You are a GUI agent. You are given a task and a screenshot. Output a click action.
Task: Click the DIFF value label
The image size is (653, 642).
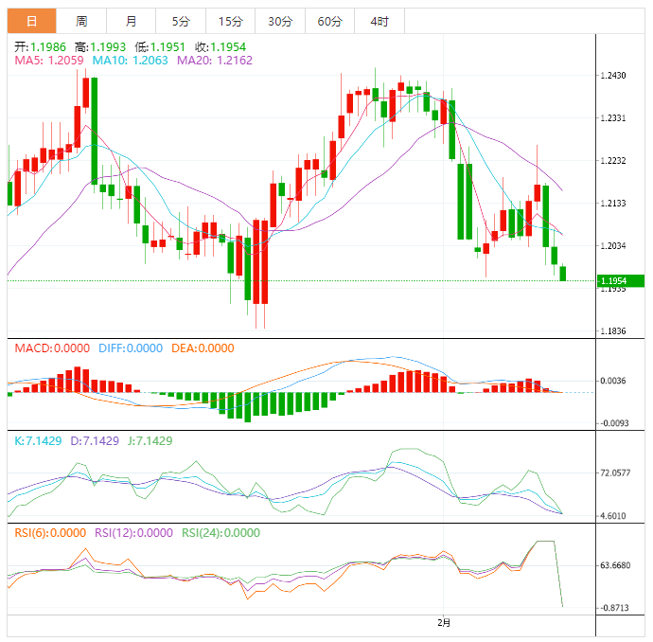(x=129, y=348)
